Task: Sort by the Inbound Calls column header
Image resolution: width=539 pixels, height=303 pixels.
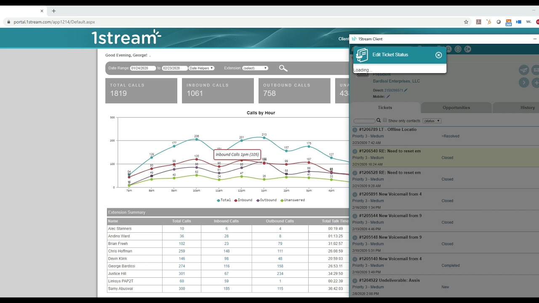Action: pyautogui.click(x=226, y=221)
